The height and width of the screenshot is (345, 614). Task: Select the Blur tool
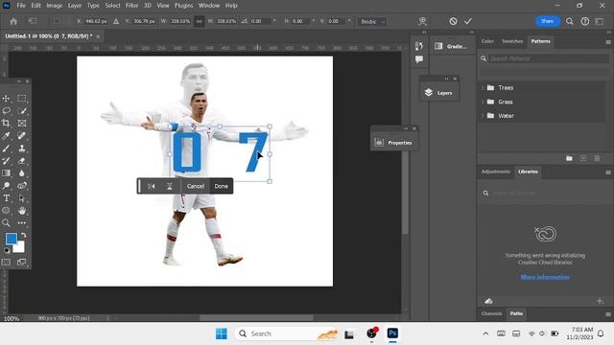(x=22, y=173)
